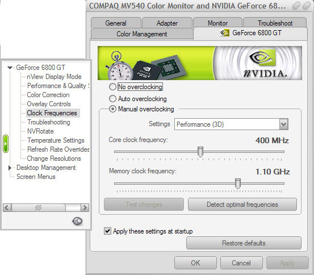Click Detect optimal frequencies button

tap(242, 204)
